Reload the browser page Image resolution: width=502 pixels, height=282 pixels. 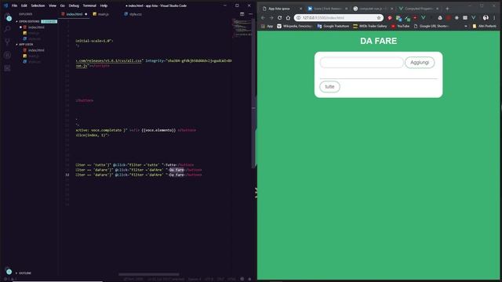(279, 18)
